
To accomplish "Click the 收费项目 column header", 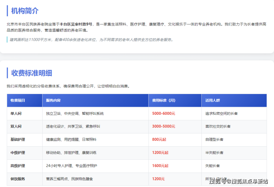I will tap(18, 100).
